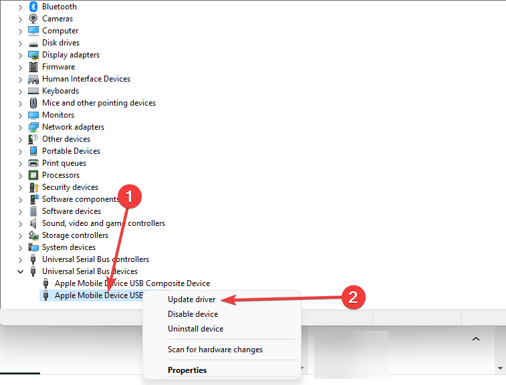Click the Storage controllers icon

(x=33, y=235)
